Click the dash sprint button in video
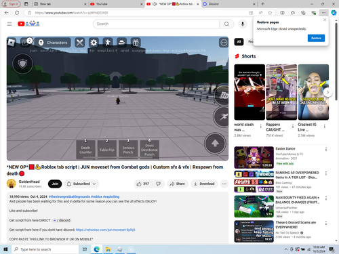 coord(221,117)
